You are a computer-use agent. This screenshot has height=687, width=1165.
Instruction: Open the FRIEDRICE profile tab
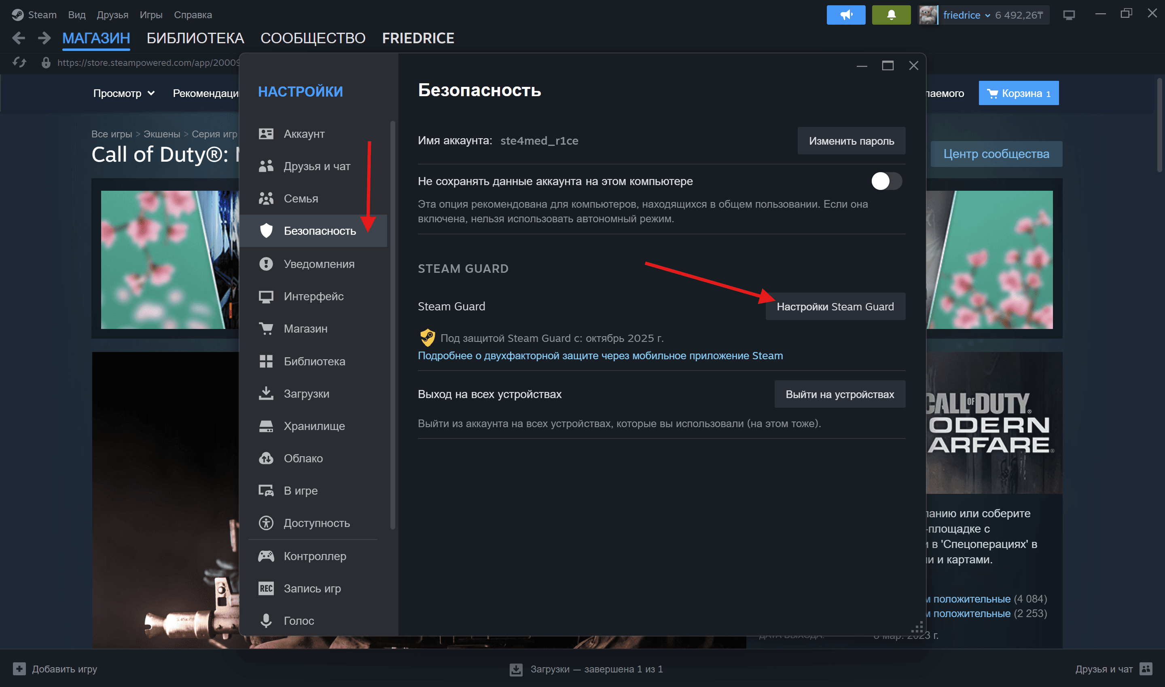pyautogui.click(x=418, y=38)
